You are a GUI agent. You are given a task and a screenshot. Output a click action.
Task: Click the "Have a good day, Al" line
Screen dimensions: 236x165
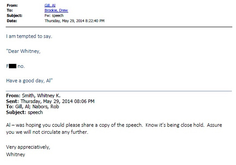pos(29,81)
